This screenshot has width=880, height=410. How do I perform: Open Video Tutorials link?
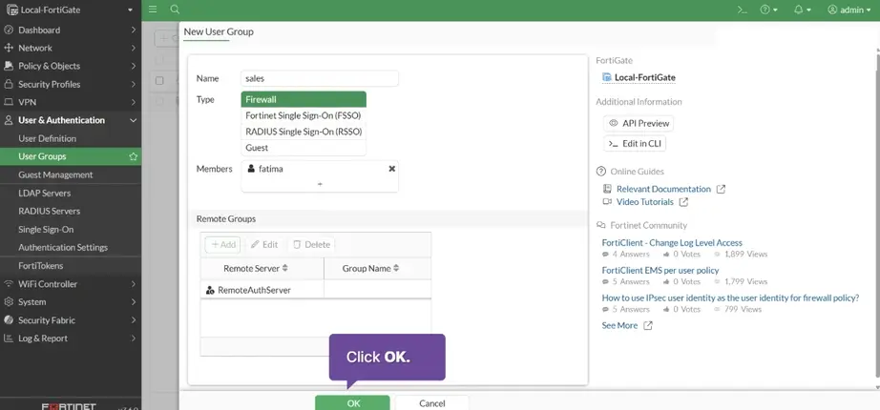(645, 202)
